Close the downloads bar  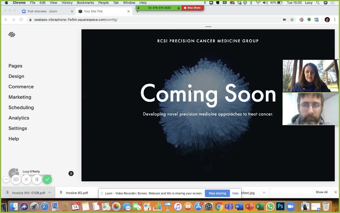[336, 192]
